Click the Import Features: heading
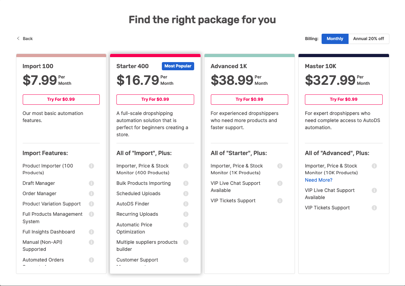 click(x=45, y=153)
